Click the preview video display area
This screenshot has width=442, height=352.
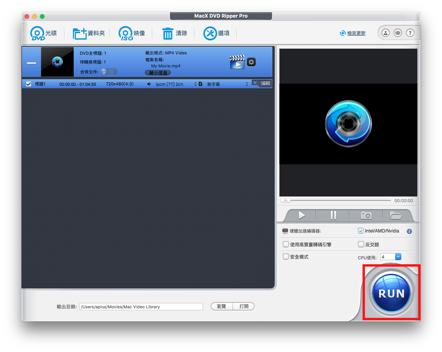(348, 123)
